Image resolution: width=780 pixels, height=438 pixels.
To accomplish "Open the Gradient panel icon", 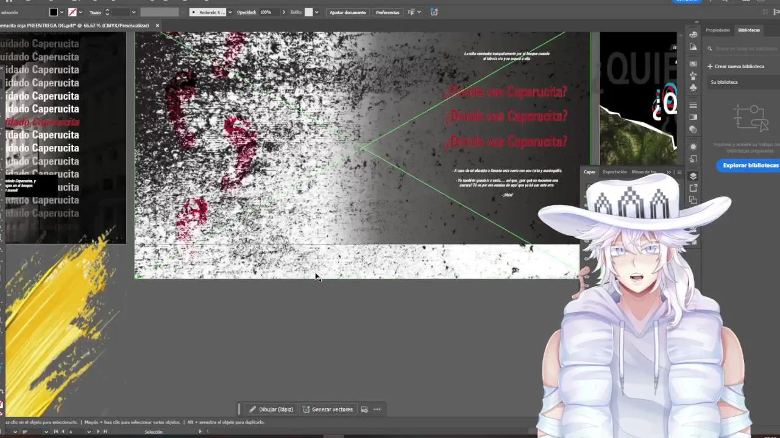I will click(693, 117).
